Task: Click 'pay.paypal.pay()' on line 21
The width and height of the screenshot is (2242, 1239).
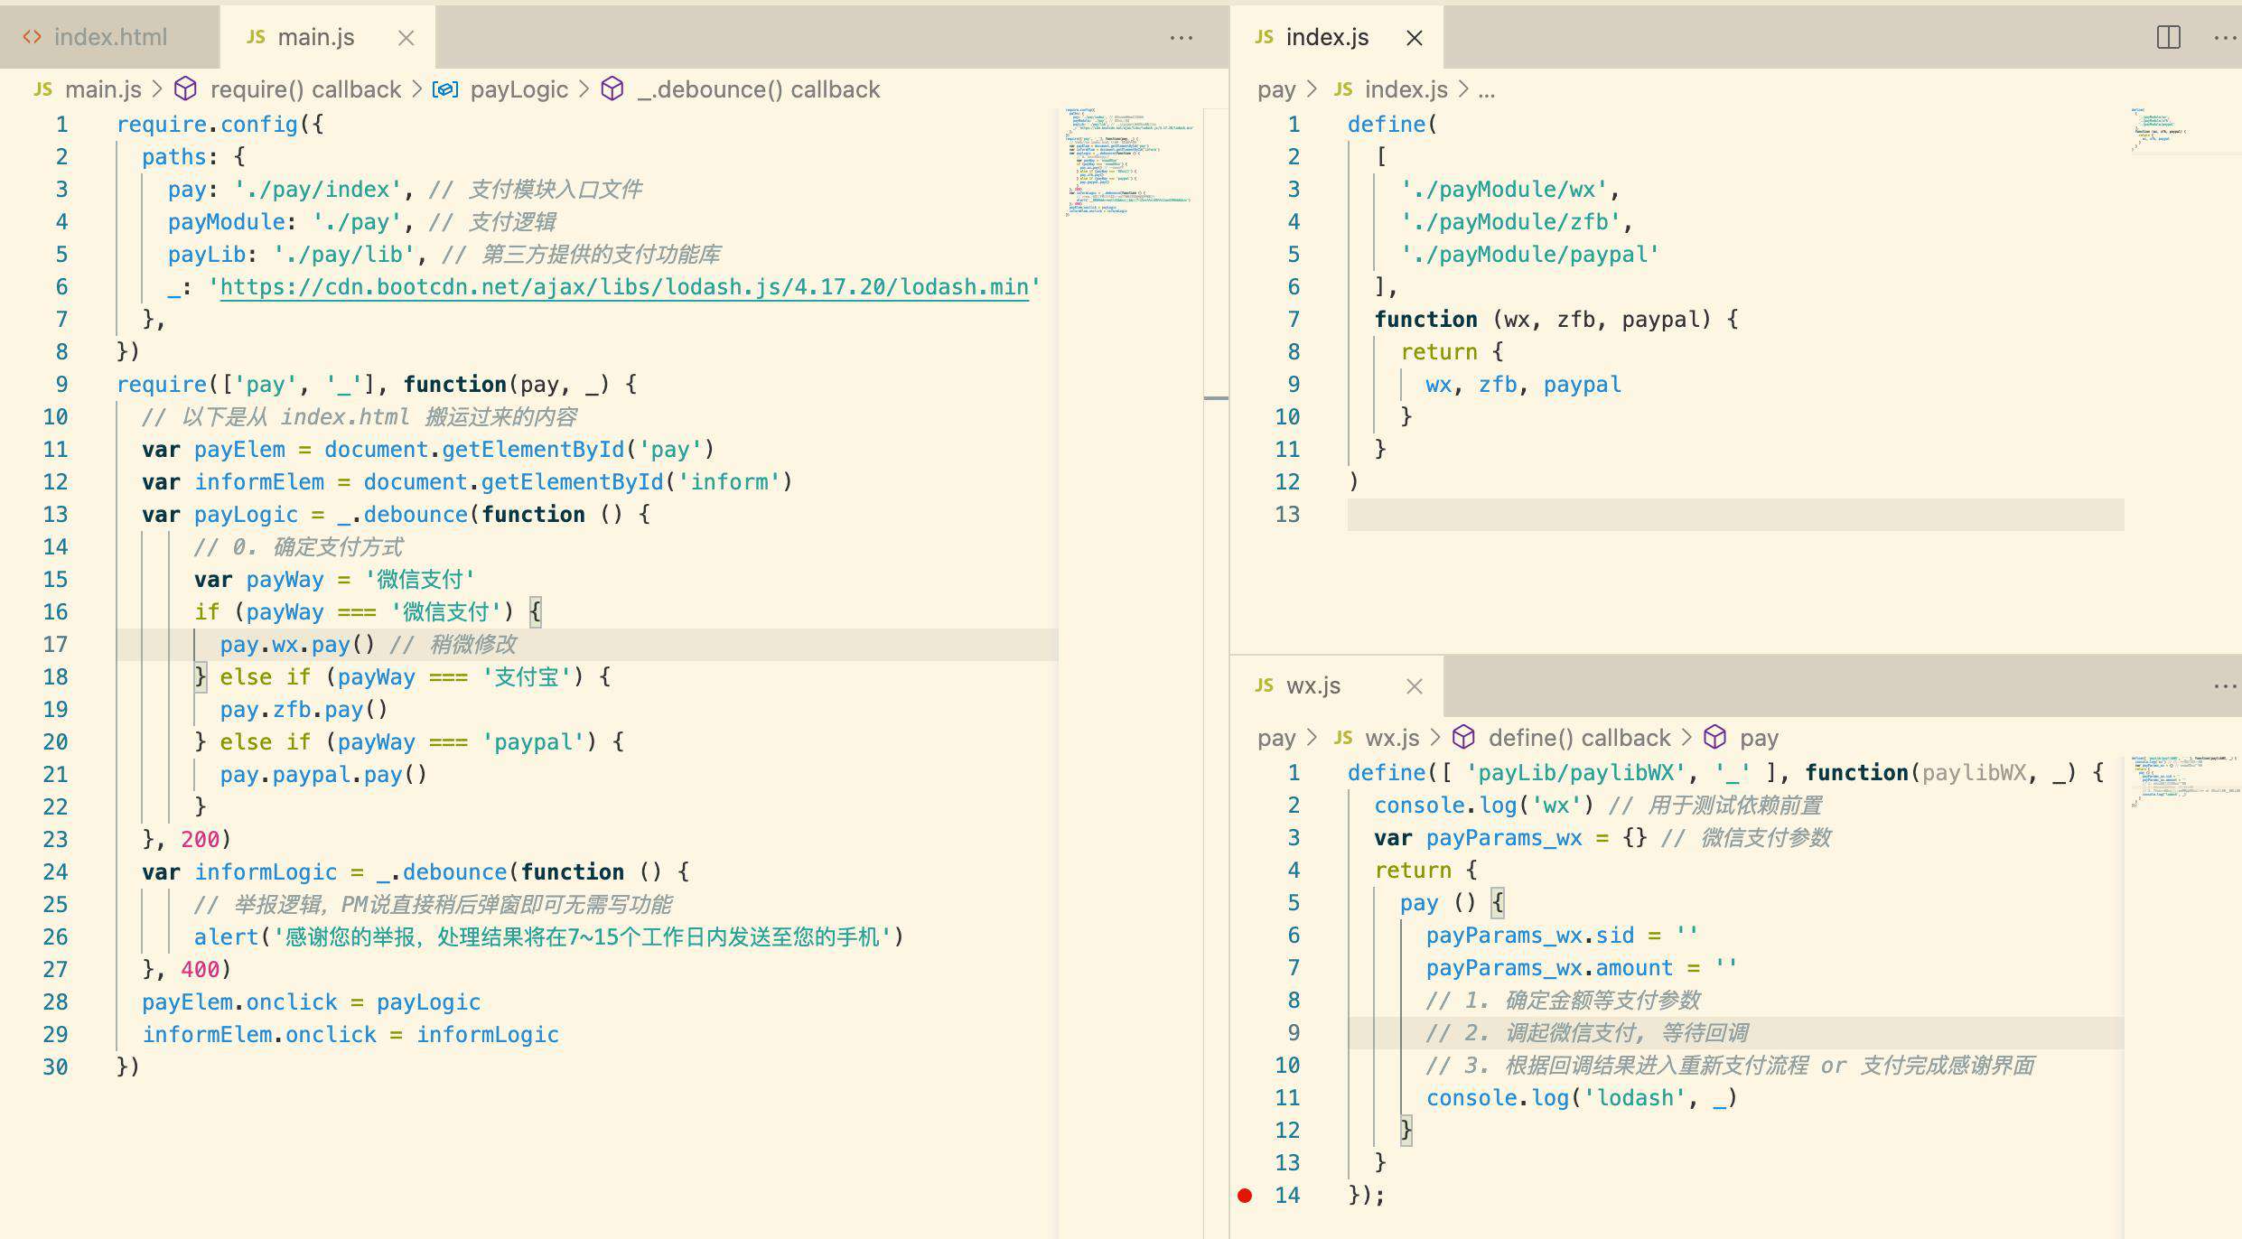Action: point(323,775)
